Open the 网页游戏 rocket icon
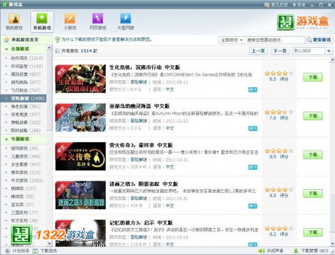The width and height of the screenshot is (335, 255). tap(98, 19)
